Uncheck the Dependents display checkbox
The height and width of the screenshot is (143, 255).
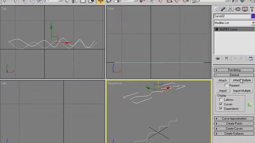click(221, 108)
